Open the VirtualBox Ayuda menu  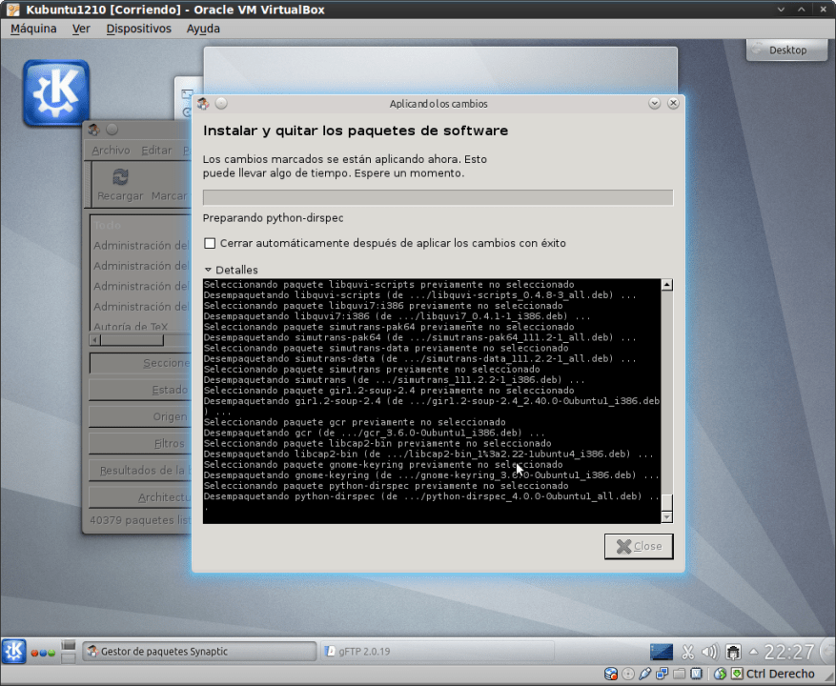click(x=203, y=29)
